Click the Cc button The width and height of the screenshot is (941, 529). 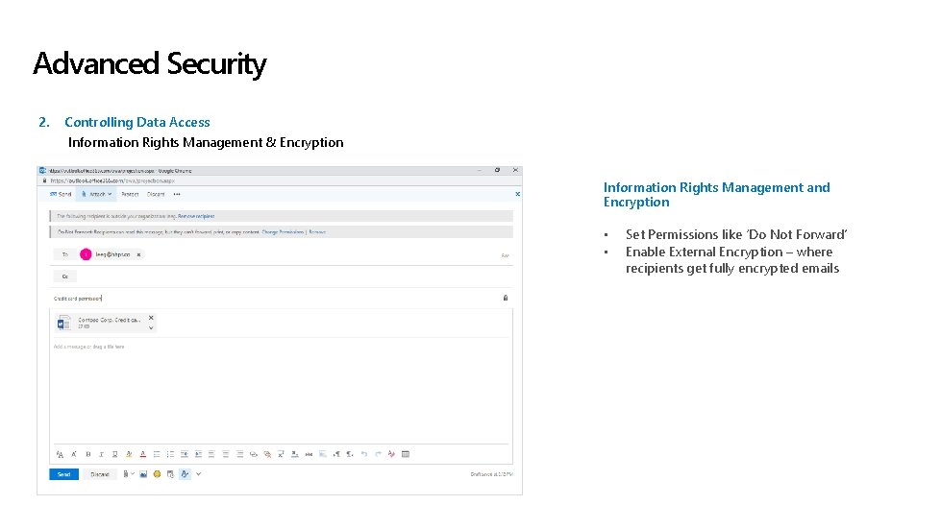pos(64,277)
